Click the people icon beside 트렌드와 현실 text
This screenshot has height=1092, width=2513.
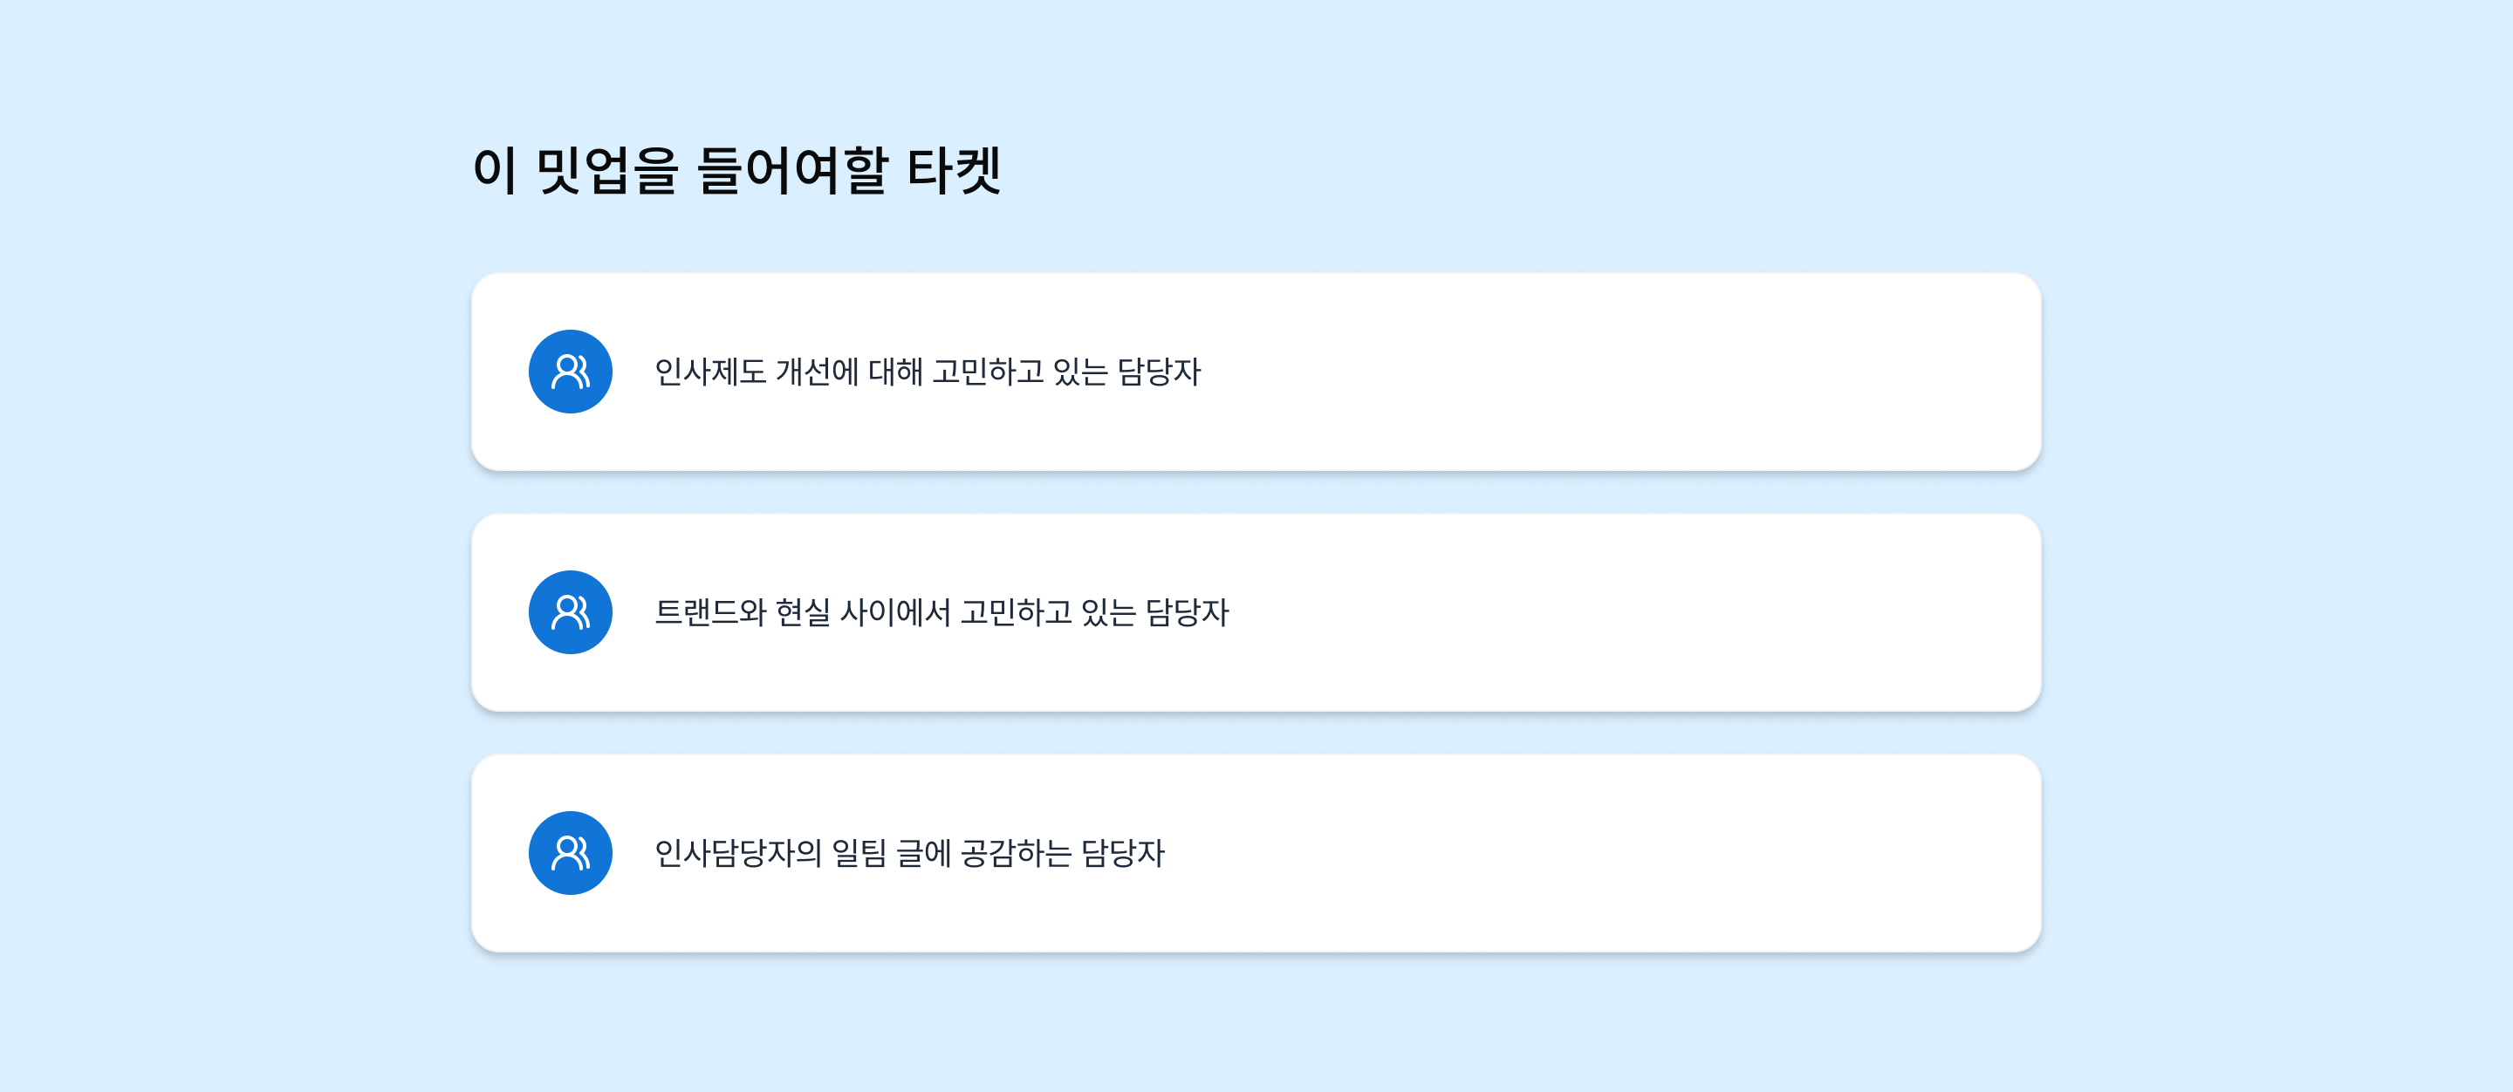tap(570, 612)
